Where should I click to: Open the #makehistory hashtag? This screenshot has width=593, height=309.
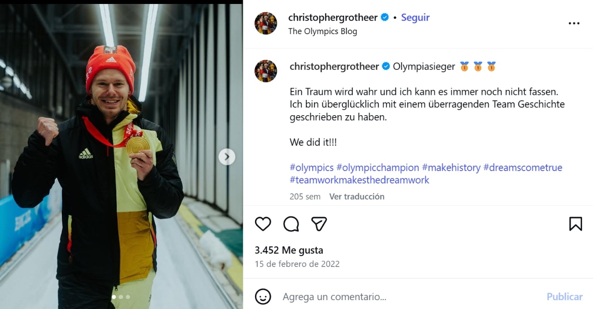pyautogui.click(x=451, y=168)
